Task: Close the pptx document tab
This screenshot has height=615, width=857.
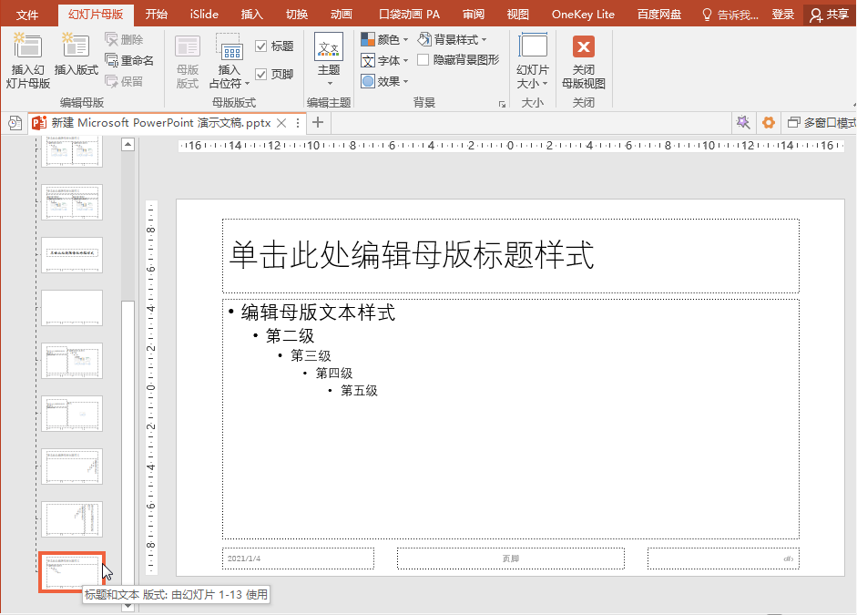Action: 281,123
